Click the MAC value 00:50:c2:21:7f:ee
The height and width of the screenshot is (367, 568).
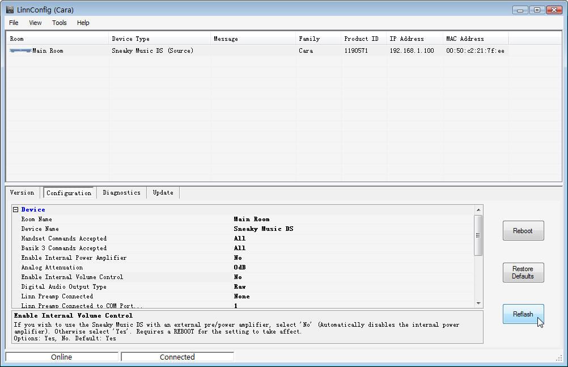(x=475, y=51)
